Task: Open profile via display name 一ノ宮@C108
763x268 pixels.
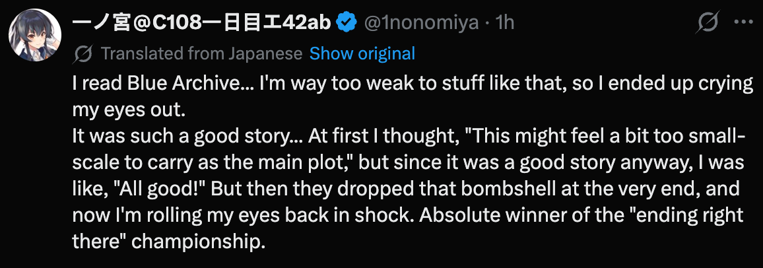Action: (201, 23)
